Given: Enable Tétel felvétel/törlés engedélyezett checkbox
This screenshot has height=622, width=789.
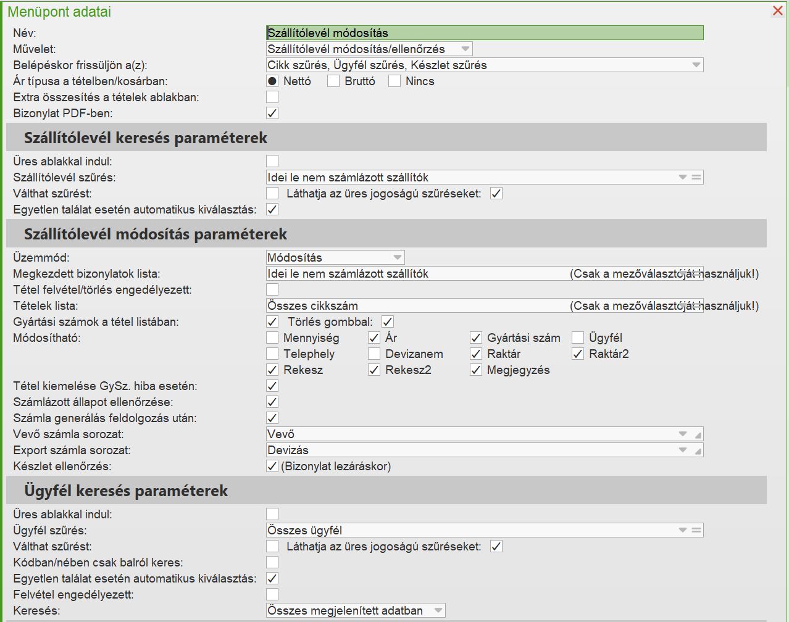Looking at the screenshot, I should coord(272,289).
